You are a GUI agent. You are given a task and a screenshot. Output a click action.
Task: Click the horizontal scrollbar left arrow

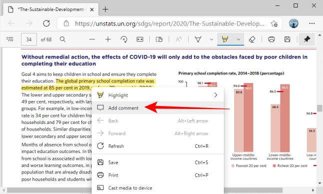(x=3, y=190)
